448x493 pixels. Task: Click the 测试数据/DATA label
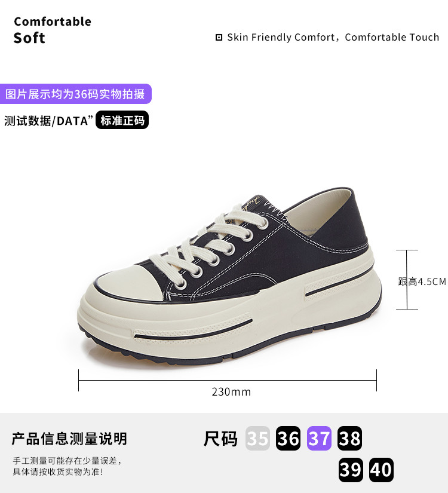[49, 121]
